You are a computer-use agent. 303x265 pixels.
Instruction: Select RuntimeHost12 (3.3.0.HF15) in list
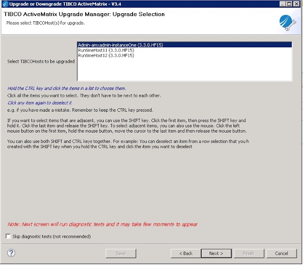(x=184, y=55)
